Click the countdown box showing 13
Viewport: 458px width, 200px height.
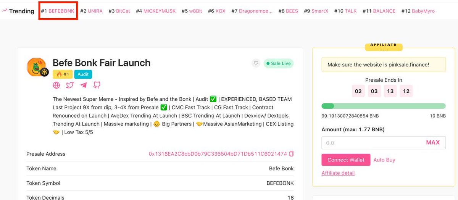390,91
